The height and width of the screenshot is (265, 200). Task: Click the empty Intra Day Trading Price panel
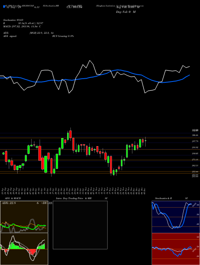point(80,225)
